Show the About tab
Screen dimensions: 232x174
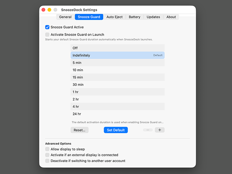[171, 17]
